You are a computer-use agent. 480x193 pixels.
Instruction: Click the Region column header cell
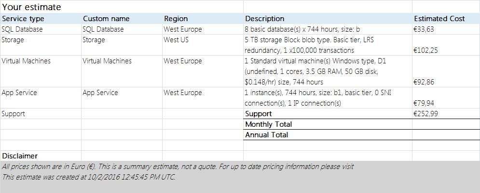point(203,19)
